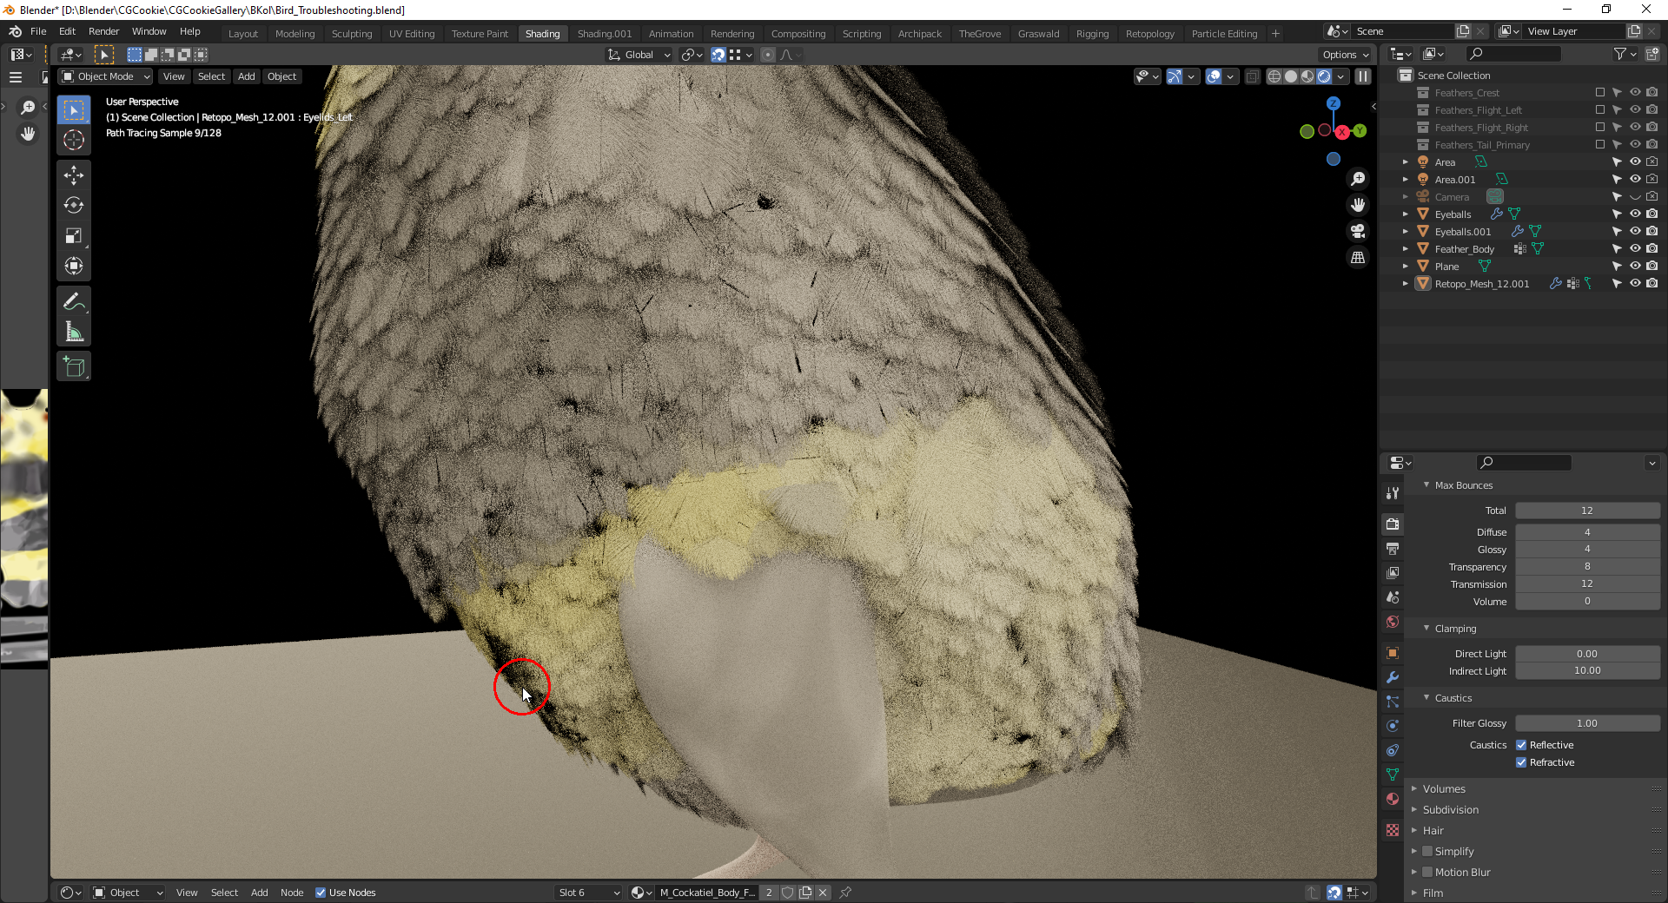Open the Node menu in node editor

coord(292,893)
